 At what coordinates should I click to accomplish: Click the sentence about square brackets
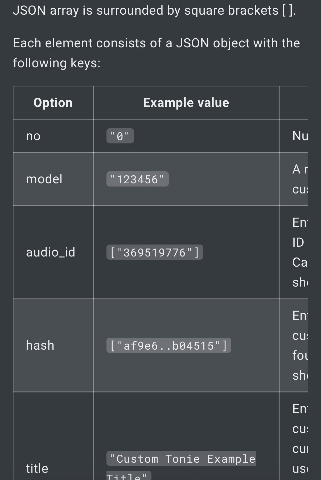(x=154, y=11)
